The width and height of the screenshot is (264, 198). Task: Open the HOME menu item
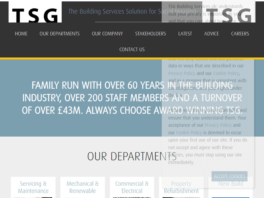21,34
